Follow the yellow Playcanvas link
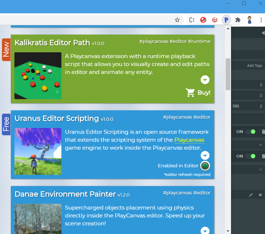This screenshot has width=265, height=234. pyautogui.click(x=189, y=140)
